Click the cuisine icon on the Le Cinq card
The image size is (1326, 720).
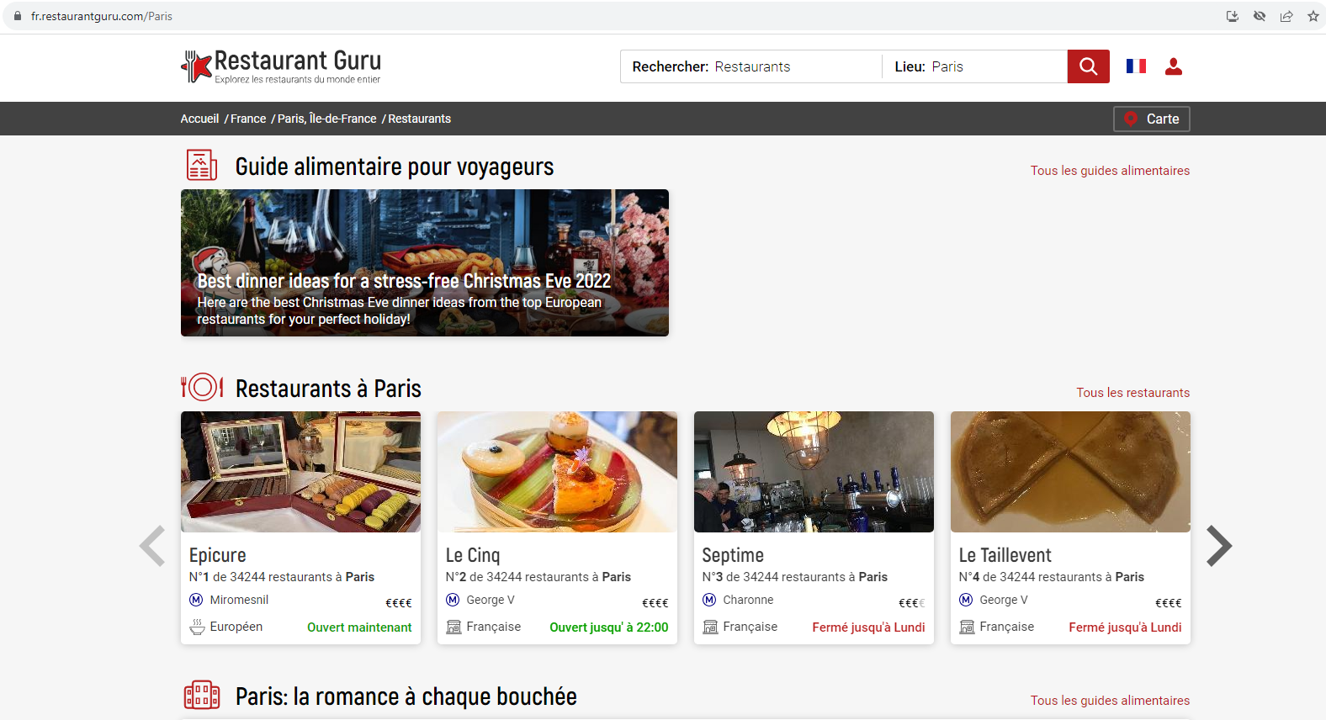(x=453, y=627)
